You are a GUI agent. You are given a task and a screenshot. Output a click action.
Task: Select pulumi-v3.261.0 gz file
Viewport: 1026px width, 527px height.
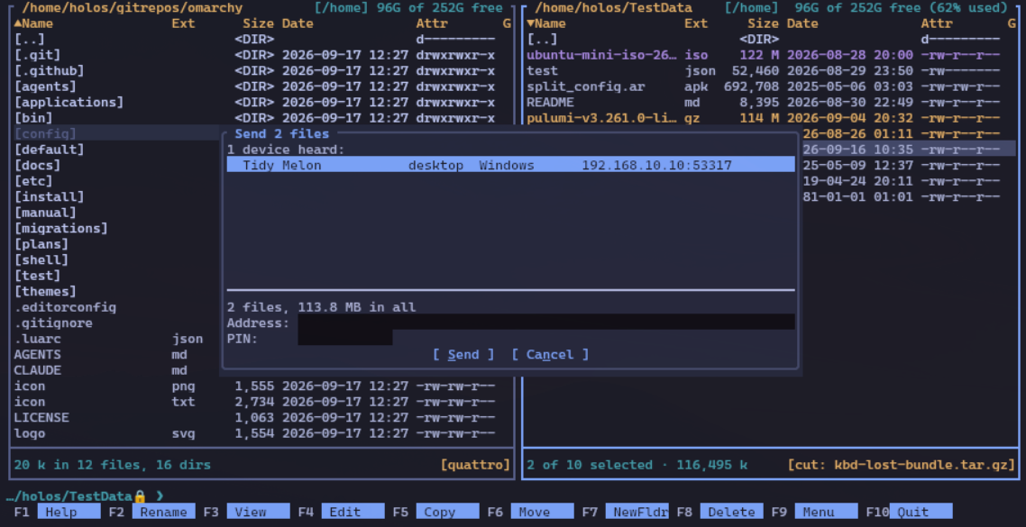click(x=771, y=118)
